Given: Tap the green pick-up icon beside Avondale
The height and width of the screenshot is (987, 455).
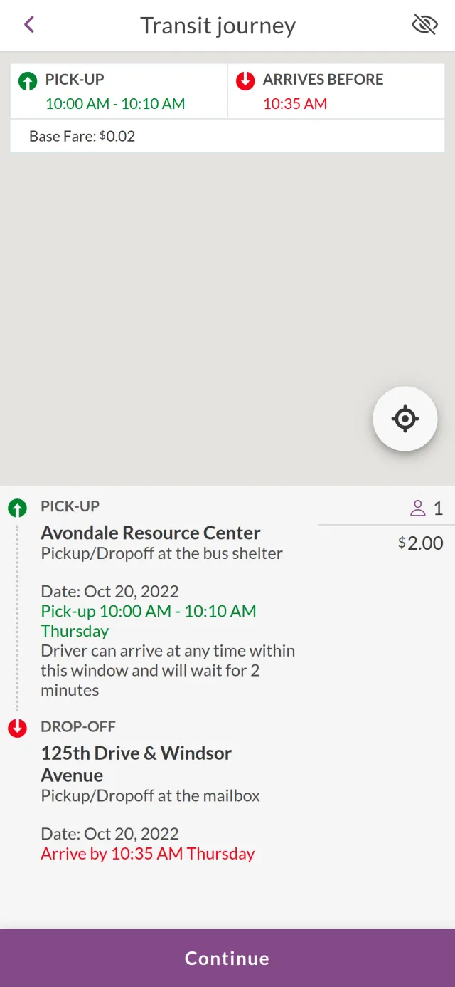Looking at the screenshot, I should click(x=17, y=508).
